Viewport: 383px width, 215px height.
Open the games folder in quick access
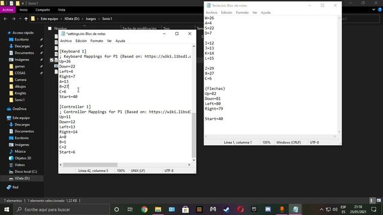[x=20, y=66]
